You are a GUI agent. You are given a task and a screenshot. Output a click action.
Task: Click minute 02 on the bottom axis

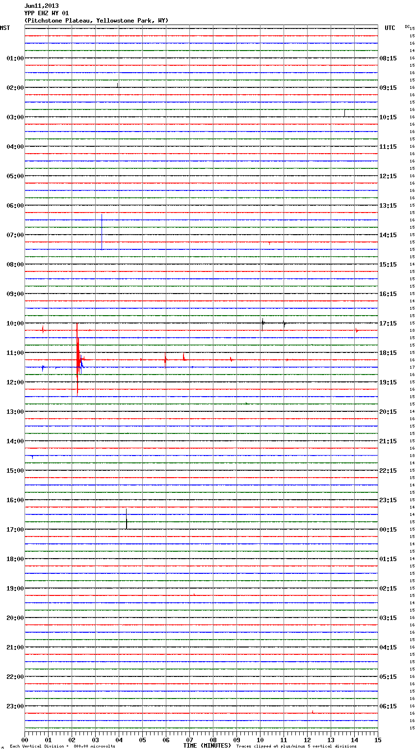pyautogui.click(x=72, y=740)
